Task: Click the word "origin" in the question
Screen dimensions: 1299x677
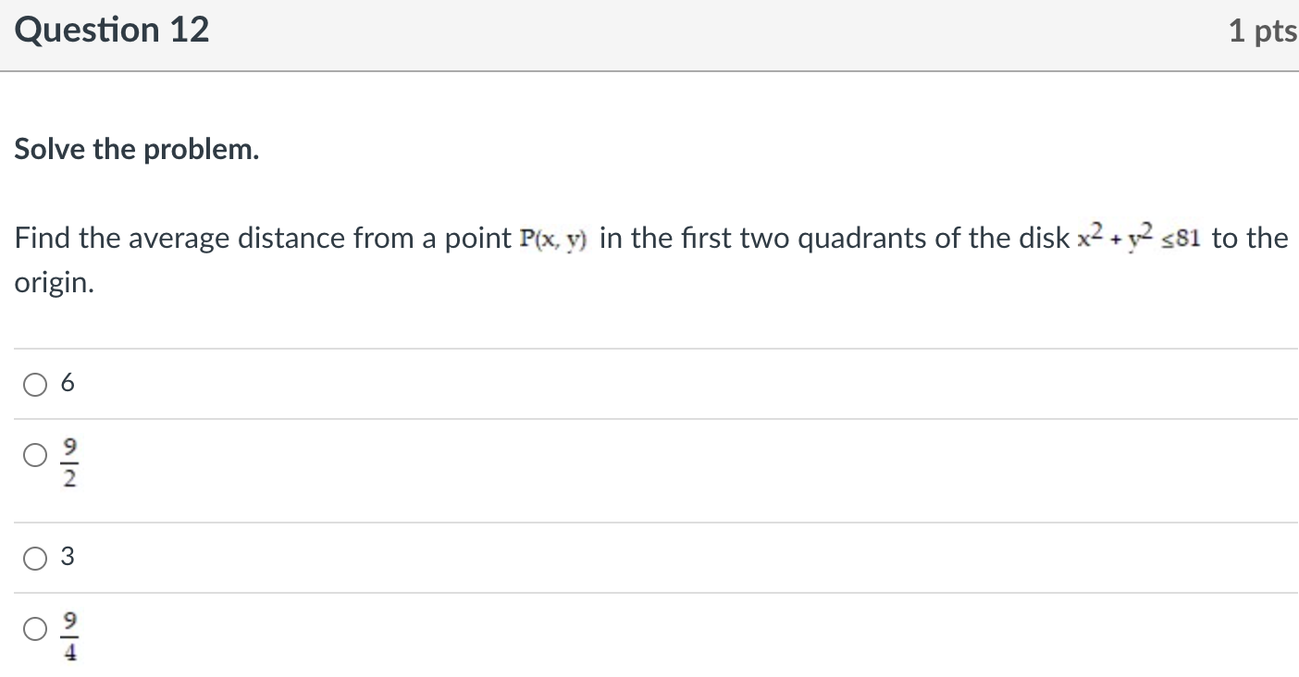Action: coord(52,284)
